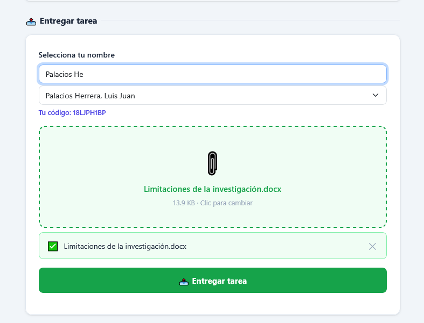
Task: Click the paperclip attachment icon
Action: 213,163
